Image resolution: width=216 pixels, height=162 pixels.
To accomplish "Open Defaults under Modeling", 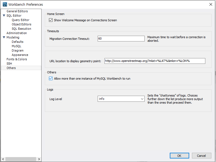I will 17,42.
